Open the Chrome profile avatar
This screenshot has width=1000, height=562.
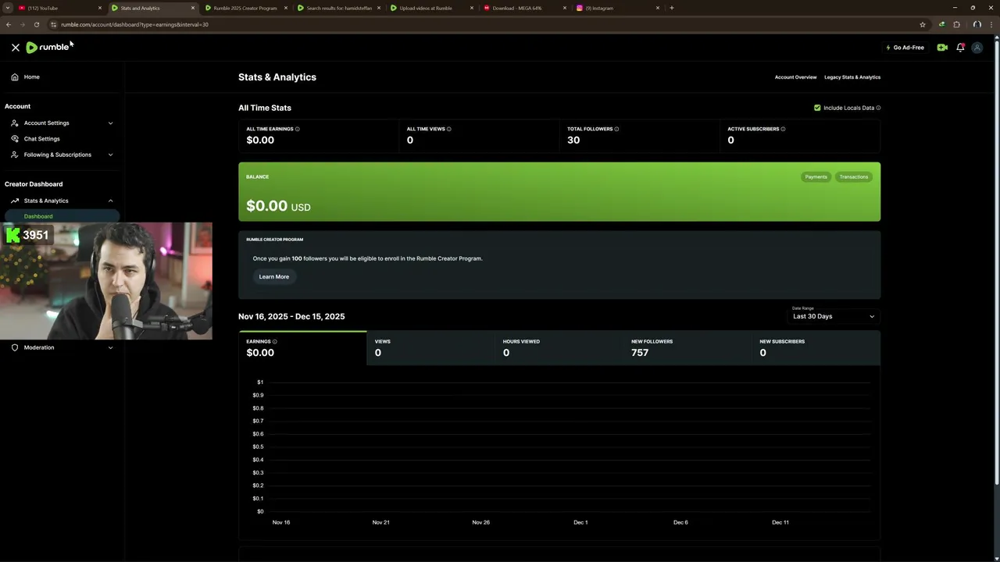(x=977, y=24)
